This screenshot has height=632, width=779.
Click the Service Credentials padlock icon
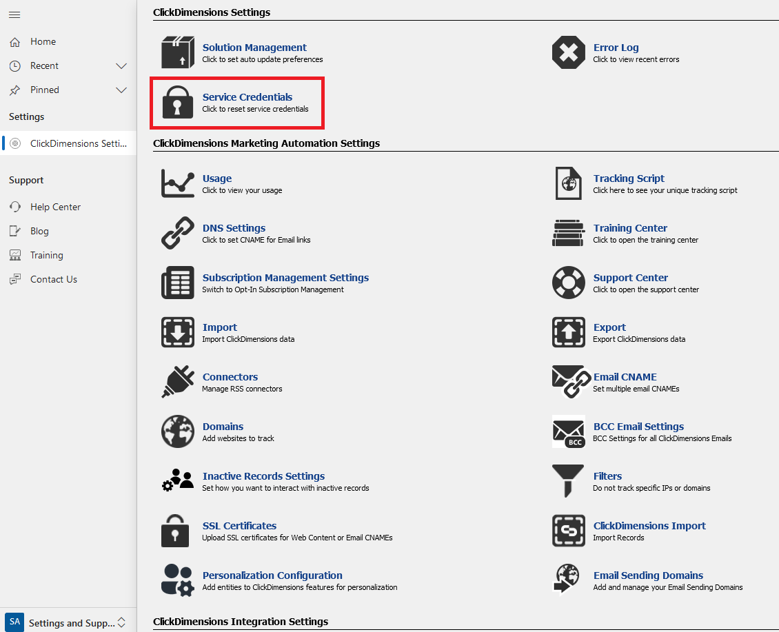tap(177, 102)
